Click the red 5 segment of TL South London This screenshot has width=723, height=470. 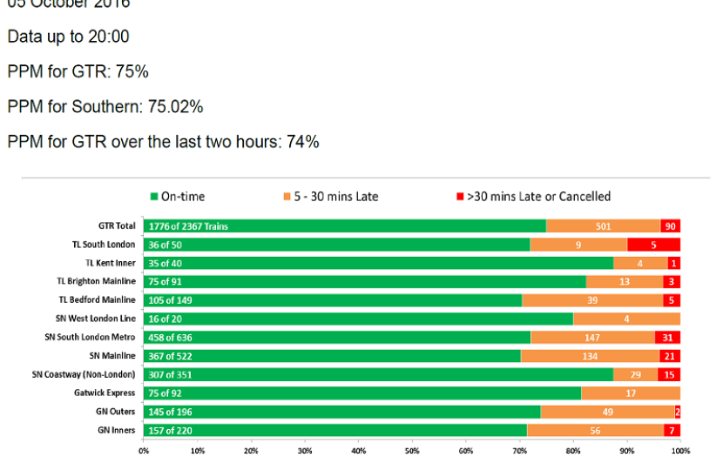coord(653,245)
